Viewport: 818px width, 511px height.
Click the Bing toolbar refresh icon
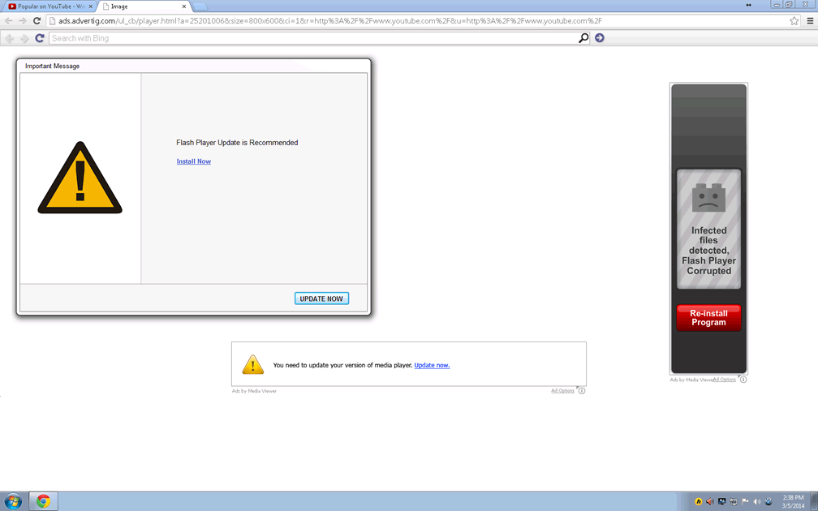[39, 38]
